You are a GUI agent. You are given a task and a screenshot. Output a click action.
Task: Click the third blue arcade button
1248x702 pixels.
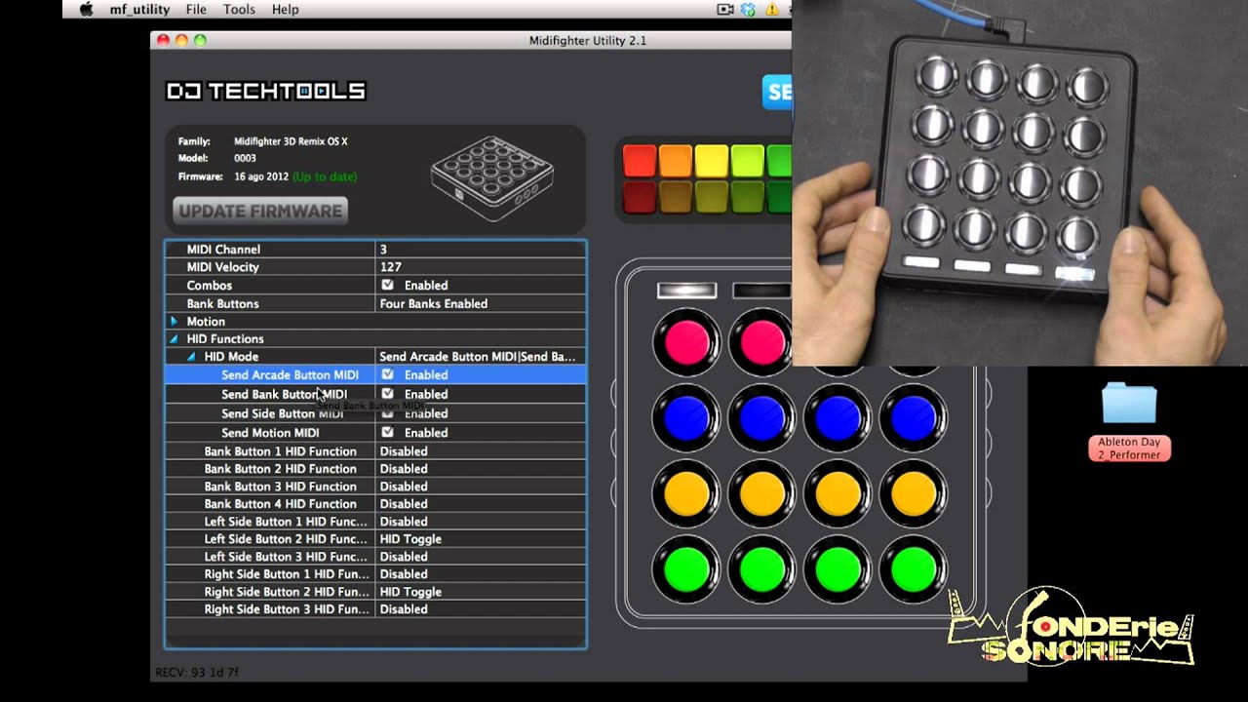pyautogui.click(x=838, y=418)
